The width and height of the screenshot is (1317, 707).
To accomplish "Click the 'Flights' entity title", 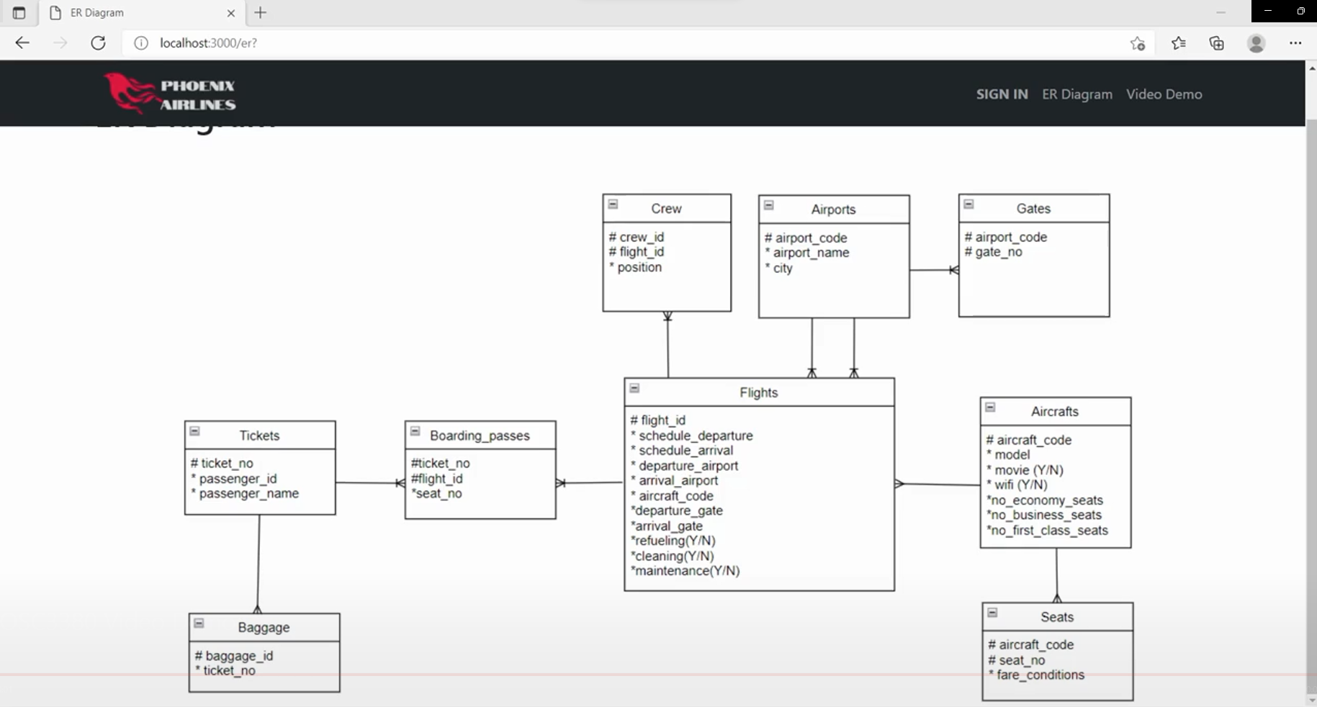I will [x=758, y=392].
